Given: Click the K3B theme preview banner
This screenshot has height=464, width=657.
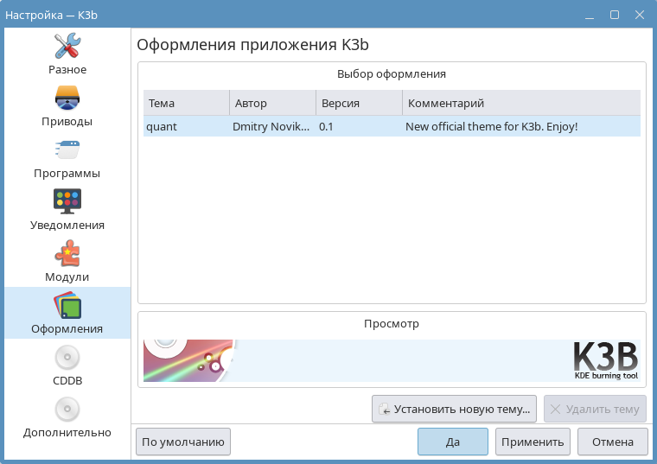Looking at the screenshot, I should click(392, 360).
